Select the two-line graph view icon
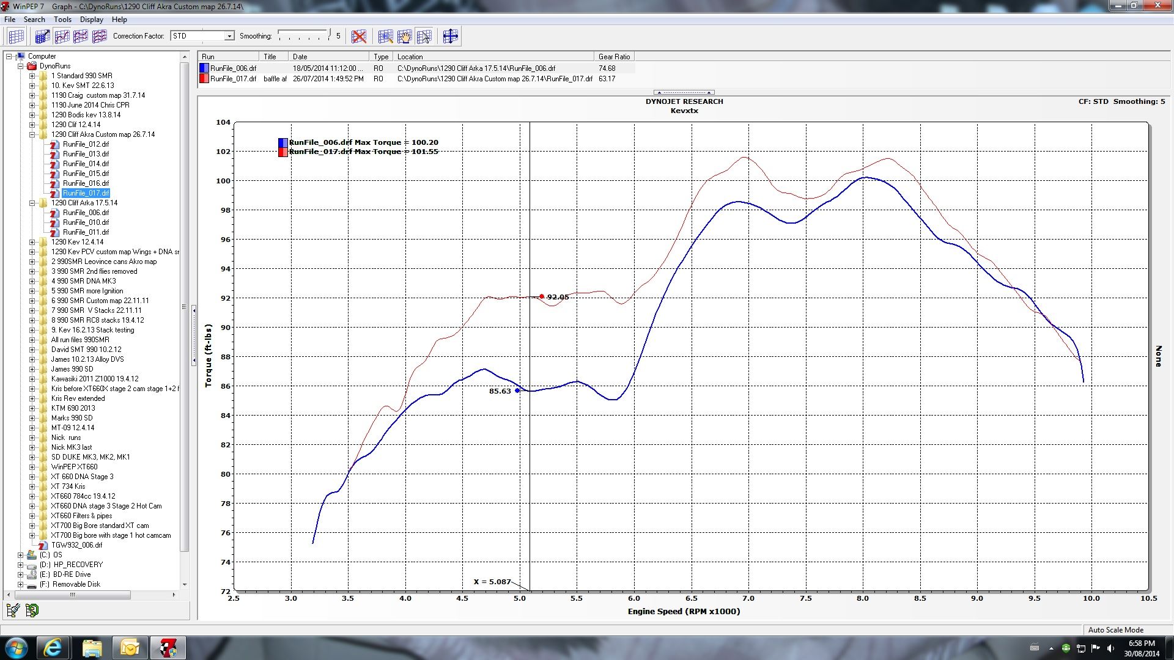The image size is (1174, 660). 81,36
